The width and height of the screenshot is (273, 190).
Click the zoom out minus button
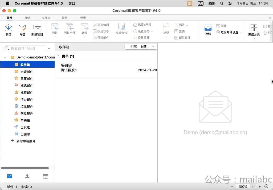(232, 187)
